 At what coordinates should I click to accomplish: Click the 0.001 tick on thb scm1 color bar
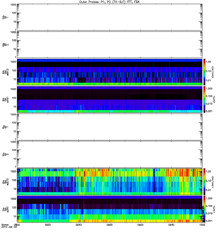pos(209,111)
